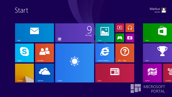This screenshot has height=97, width=172.
Task: Launch the Karten maps tile
Action: pos(152,73)
